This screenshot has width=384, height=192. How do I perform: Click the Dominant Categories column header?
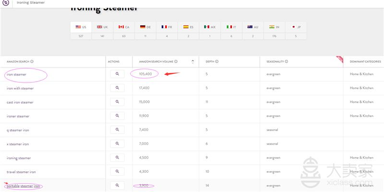pyautogui.click(x=365, y=62)
